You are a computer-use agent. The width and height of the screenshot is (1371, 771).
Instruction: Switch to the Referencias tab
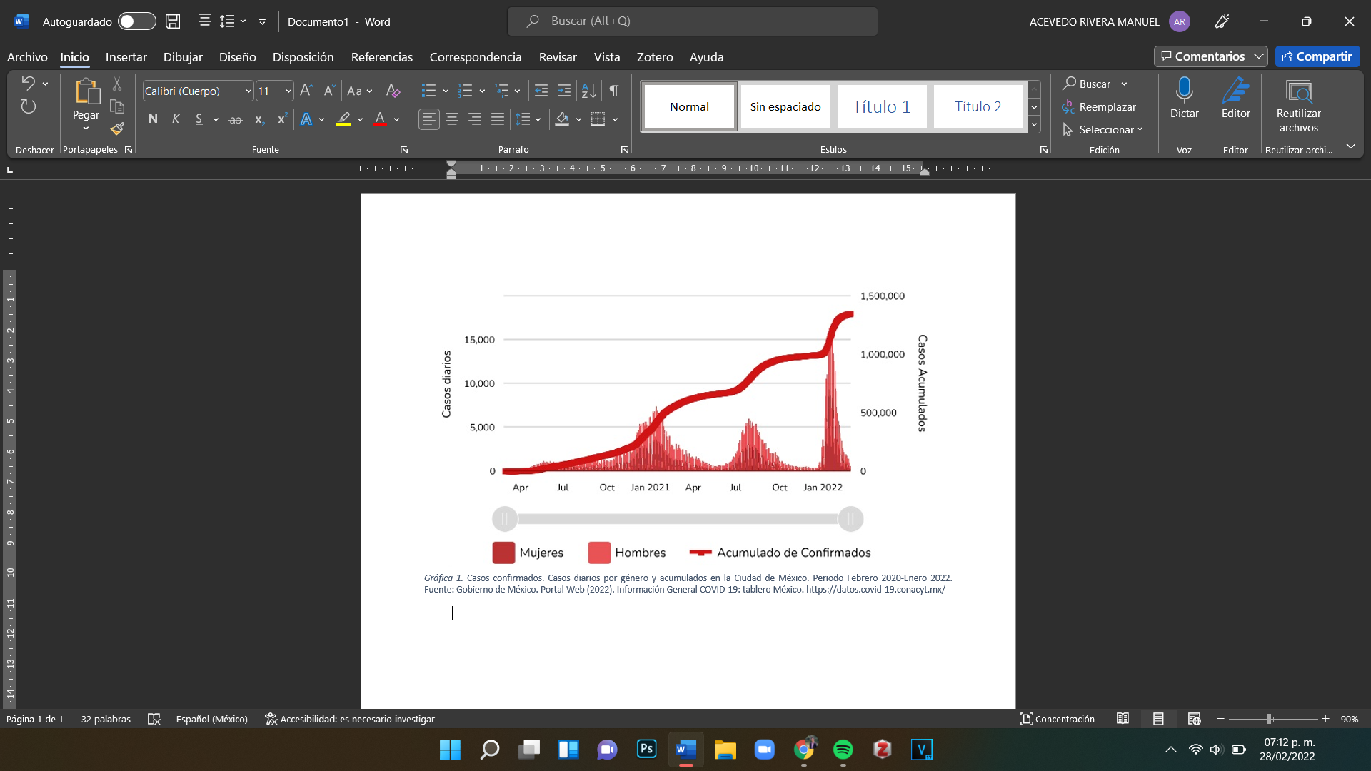(x=381, y=57)
